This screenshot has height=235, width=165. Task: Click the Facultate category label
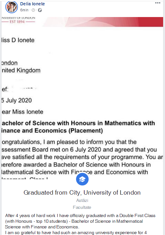[82, 207]
